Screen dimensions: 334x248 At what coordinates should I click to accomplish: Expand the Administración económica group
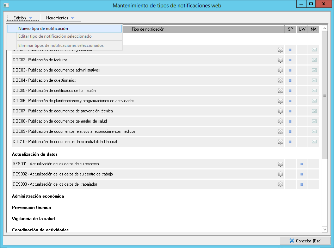[38, 196]
